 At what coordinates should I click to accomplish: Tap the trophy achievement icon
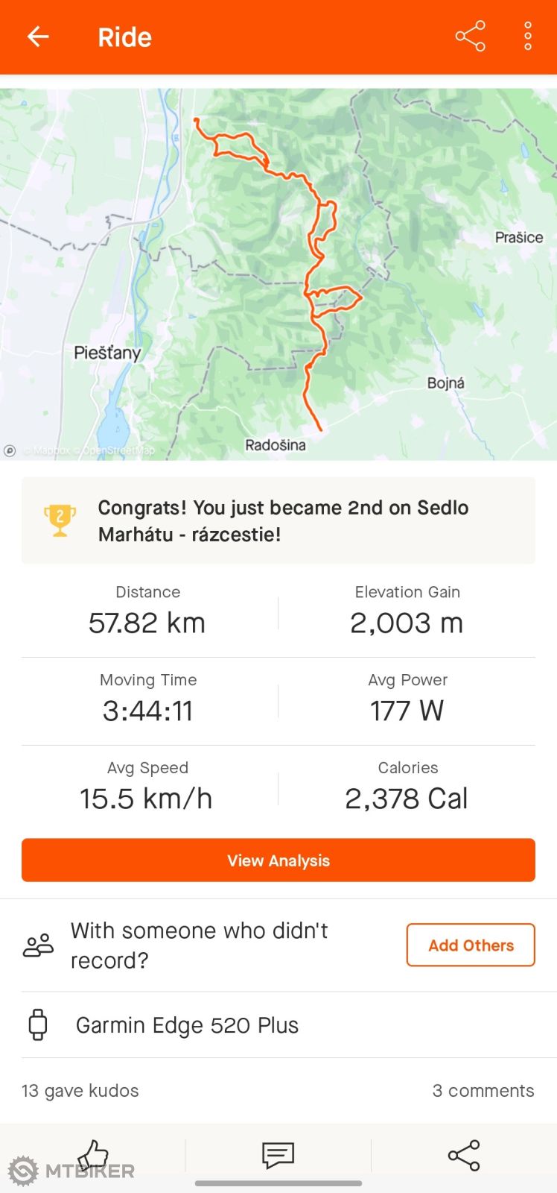60,520
